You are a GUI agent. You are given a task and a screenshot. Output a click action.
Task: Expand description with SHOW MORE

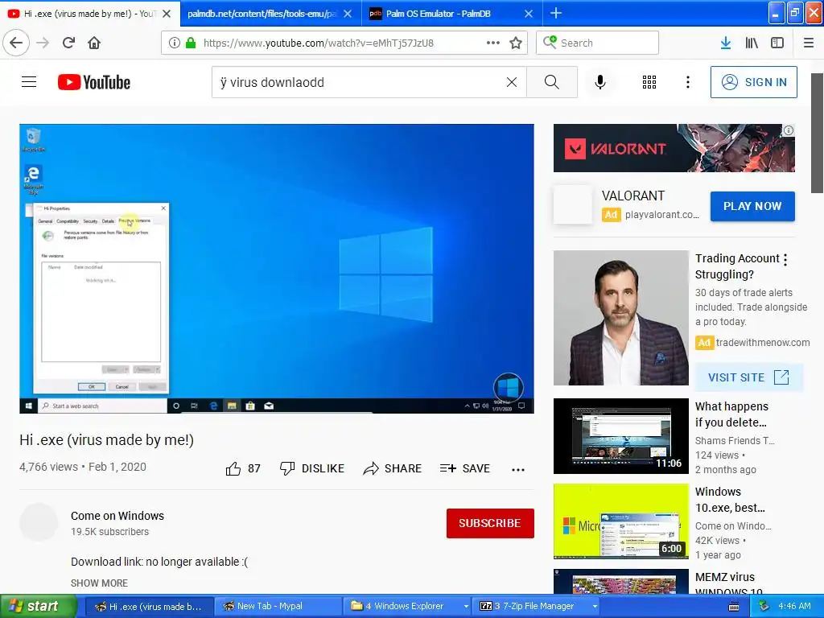[99, 583]
